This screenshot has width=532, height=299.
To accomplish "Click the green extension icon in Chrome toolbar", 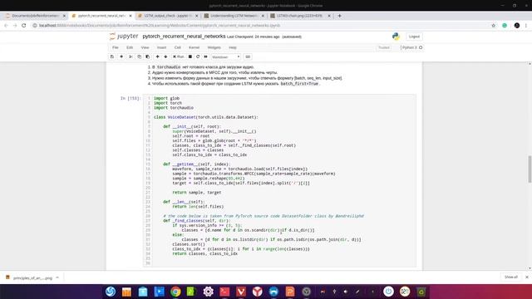I will coord(505,26).
